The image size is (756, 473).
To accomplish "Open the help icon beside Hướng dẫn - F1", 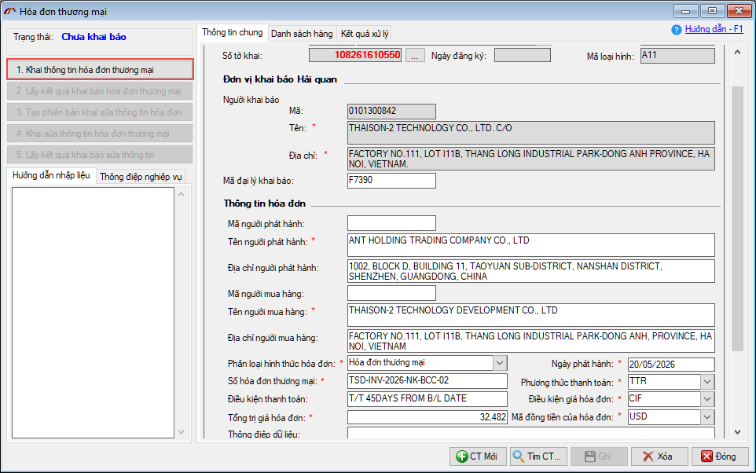I will click(677, 30).
